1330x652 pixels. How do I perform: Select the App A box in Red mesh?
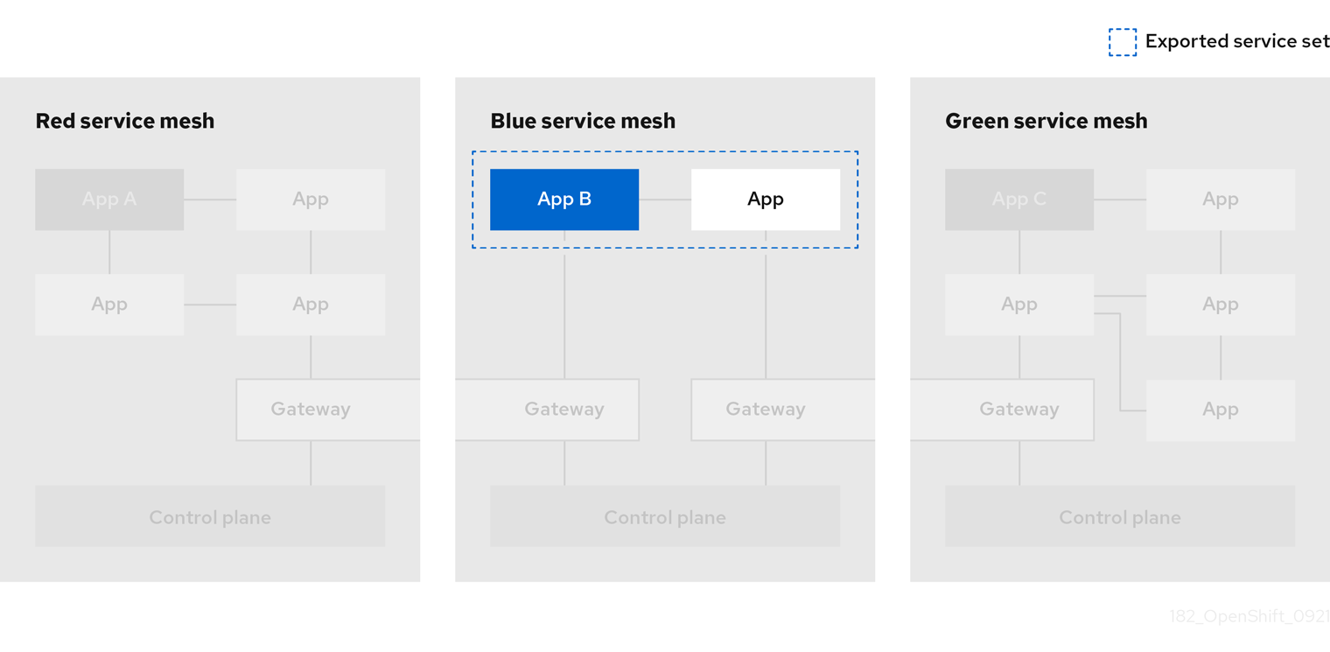(x=109, y=200)
